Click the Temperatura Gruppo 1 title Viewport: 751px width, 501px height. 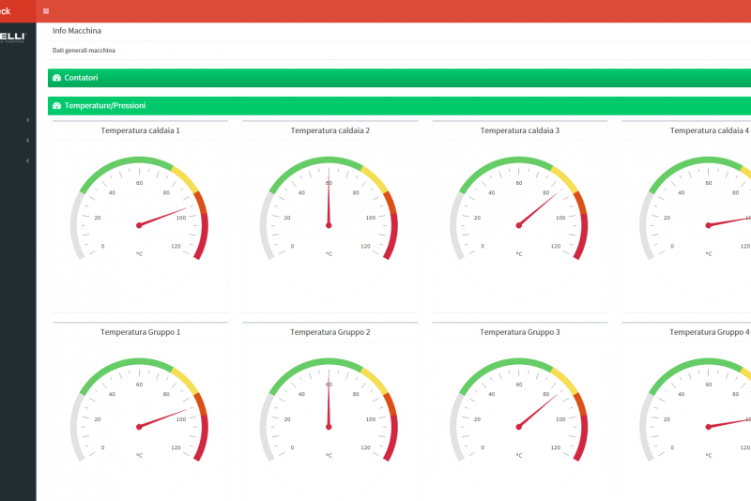140,332
